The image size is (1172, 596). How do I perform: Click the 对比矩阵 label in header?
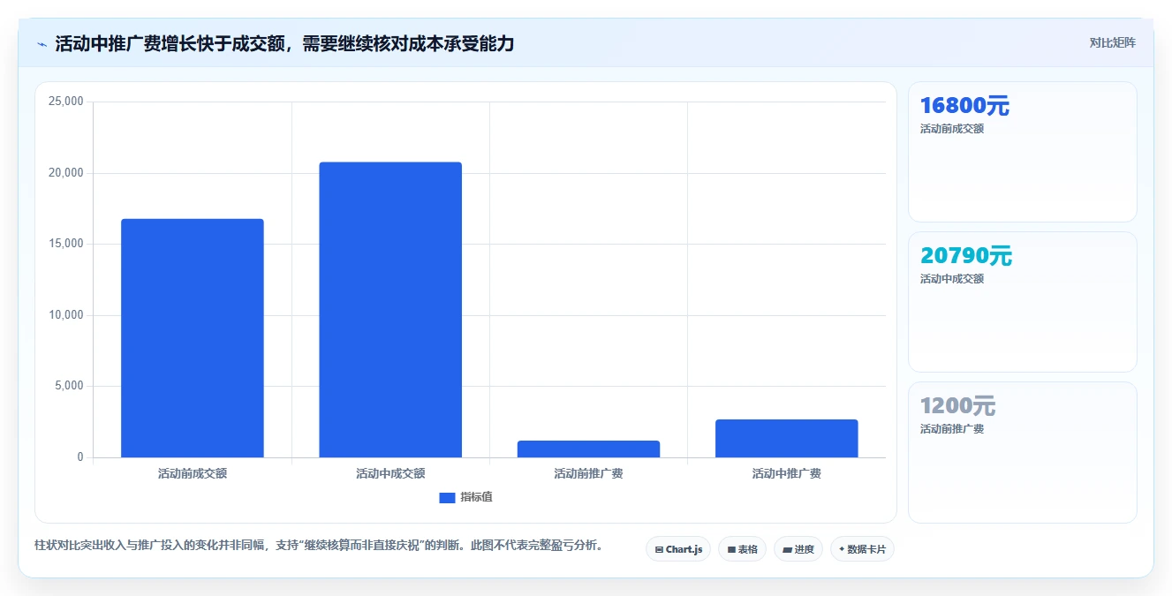[1112, 43]
